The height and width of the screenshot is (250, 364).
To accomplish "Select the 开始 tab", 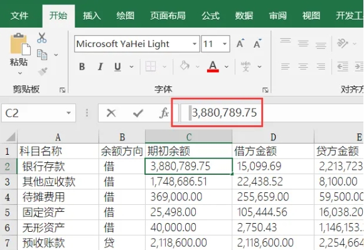I will click(x=58, y=16).
